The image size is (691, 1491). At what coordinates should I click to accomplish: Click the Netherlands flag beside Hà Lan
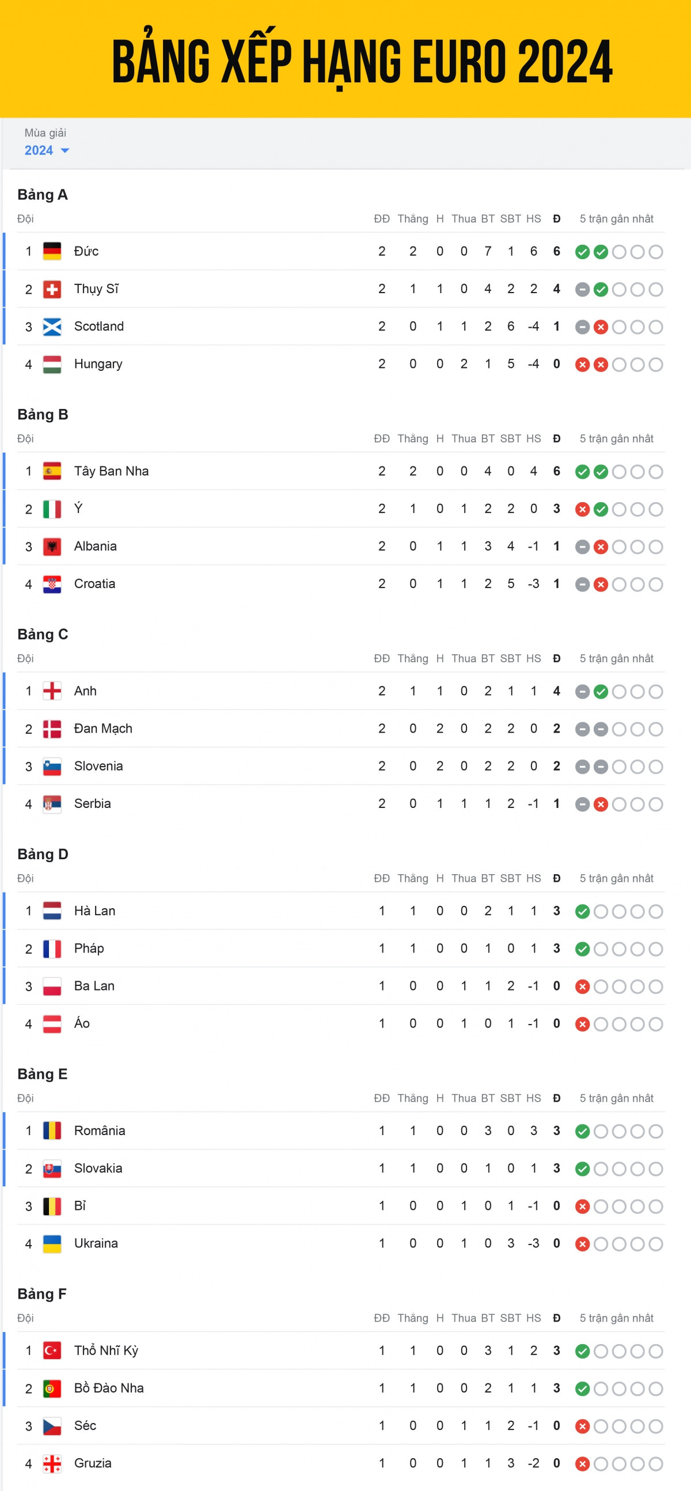pyautogui.click(x=52, y=911)
